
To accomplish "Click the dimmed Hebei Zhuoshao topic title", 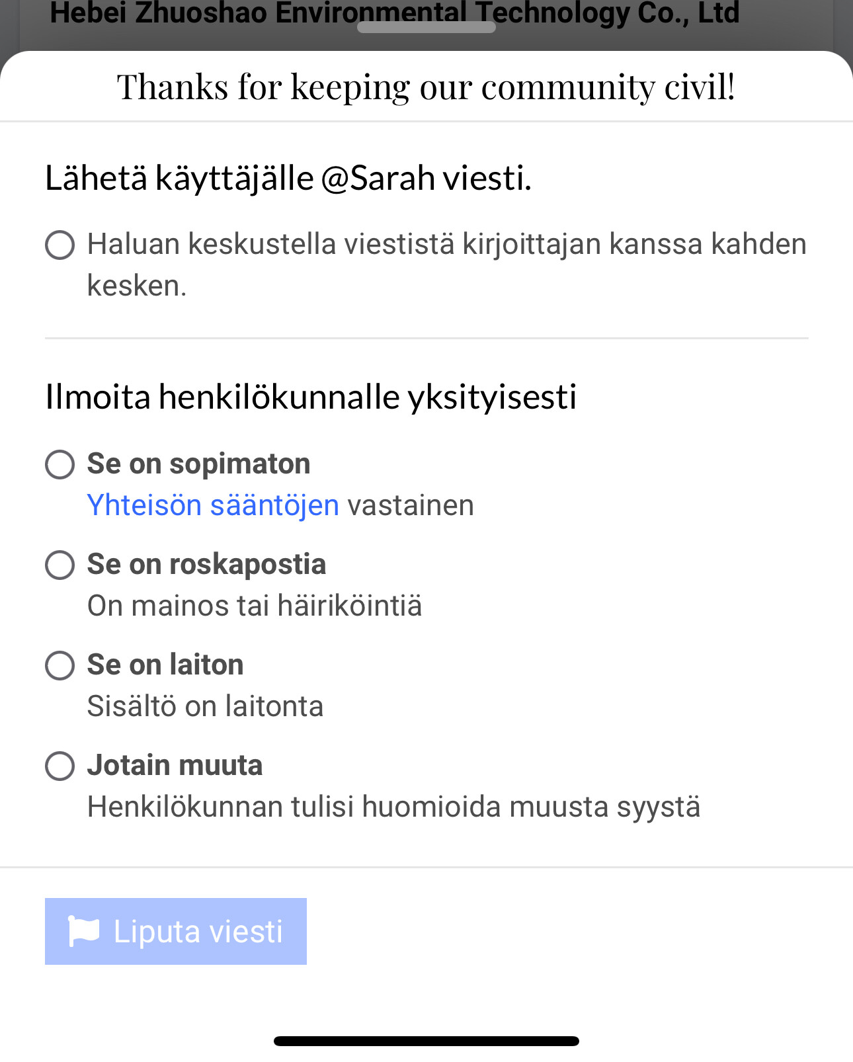I will [x=394, y=12].
